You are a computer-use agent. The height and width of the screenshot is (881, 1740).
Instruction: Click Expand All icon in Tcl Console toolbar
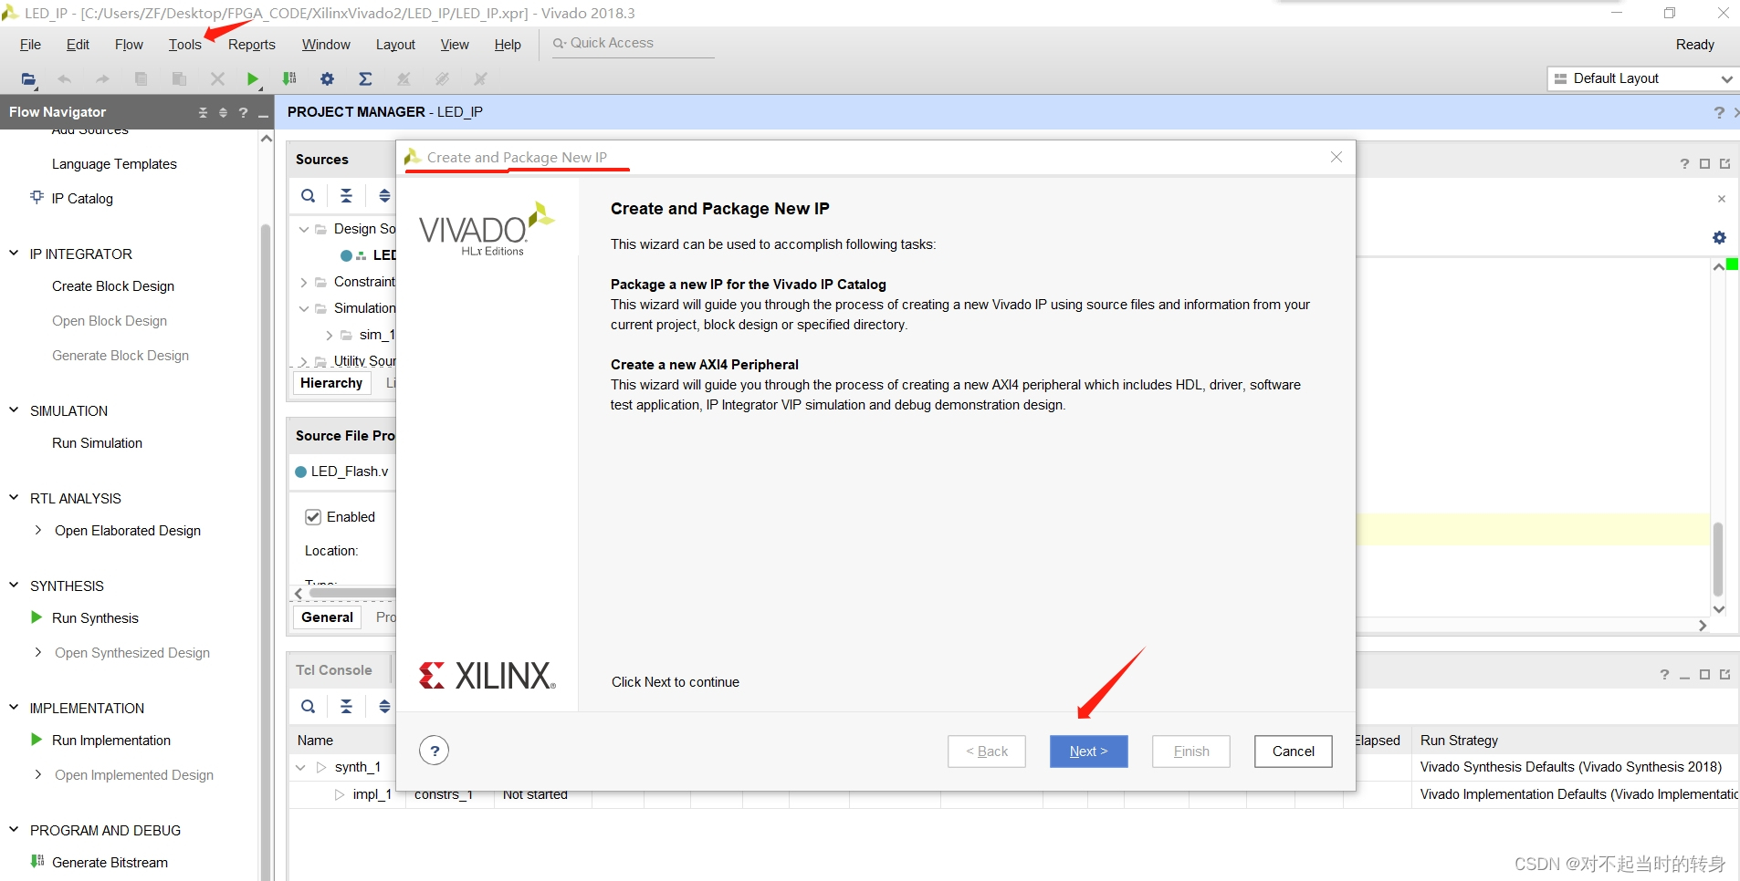point(384,707)
